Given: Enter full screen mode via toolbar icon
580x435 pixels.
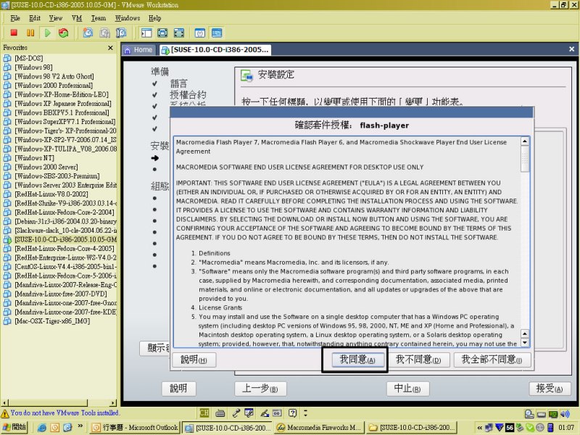Looking at the screenshot, I should point(179,33).
